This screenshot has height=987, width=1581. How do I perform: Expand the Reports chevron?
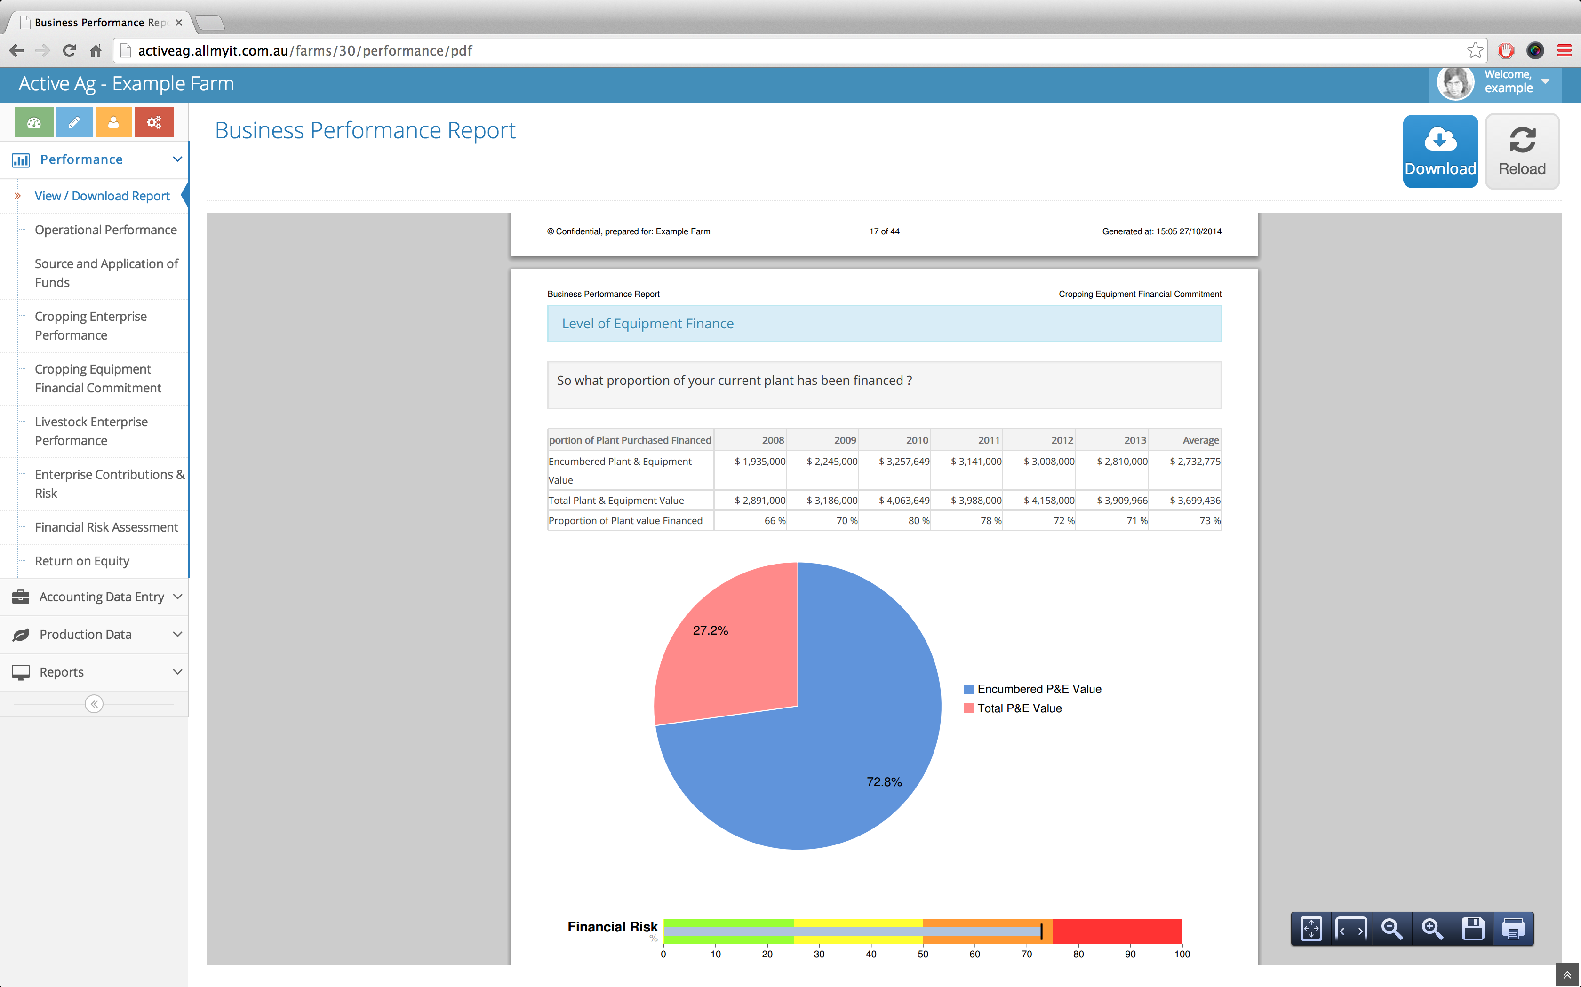pos(177,672)
